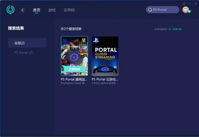Image resolution: width=199 pixels, height=137 pixels.
Task: Click the UU accelerator logo icon
Action: (x=10, y=10)
